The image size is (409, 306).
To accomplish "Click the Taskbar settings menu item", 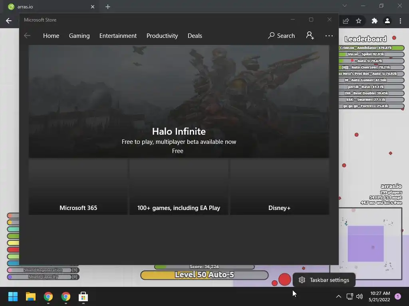I will 324,280.
